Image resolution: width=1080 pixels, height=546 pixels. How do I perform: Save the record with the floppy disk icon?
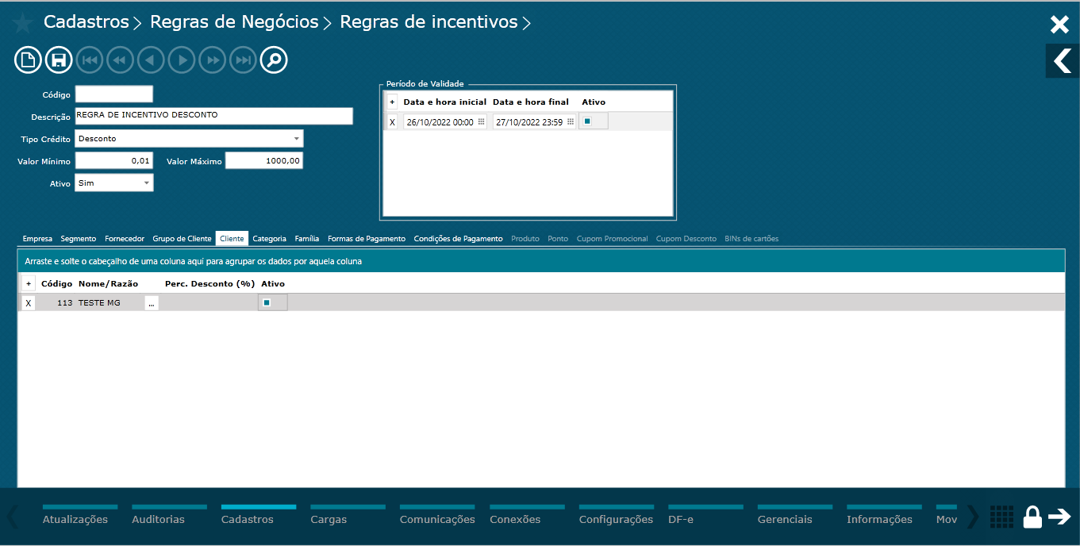pyautogui.click(x=59, y=60)
